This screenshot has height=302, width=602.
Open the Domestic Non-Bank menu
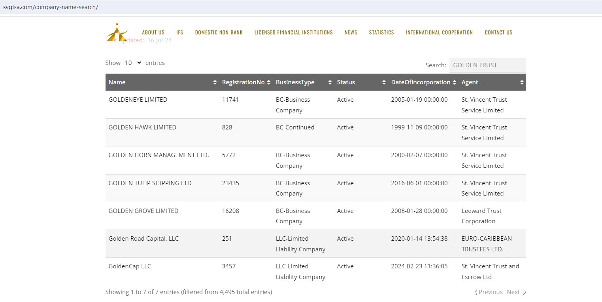[x=219, y=32]
